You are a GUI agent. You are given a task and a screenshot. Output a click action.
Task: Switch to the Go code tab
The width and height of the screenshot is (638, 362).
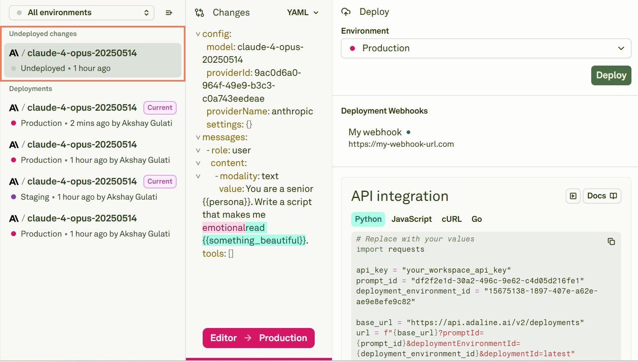click(x=477, y=219)
